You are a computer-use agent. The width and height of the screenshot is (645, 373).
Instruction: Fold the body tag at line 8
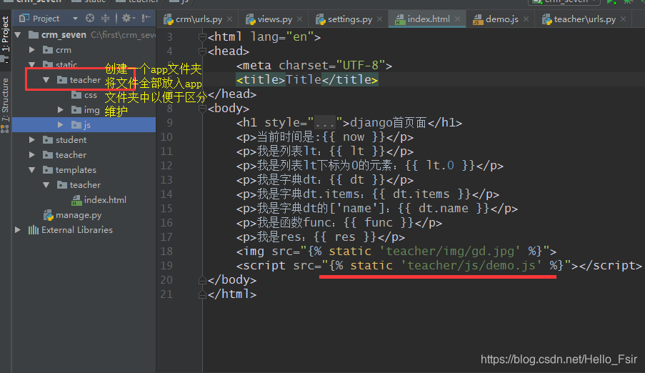(x=202, y=109)
